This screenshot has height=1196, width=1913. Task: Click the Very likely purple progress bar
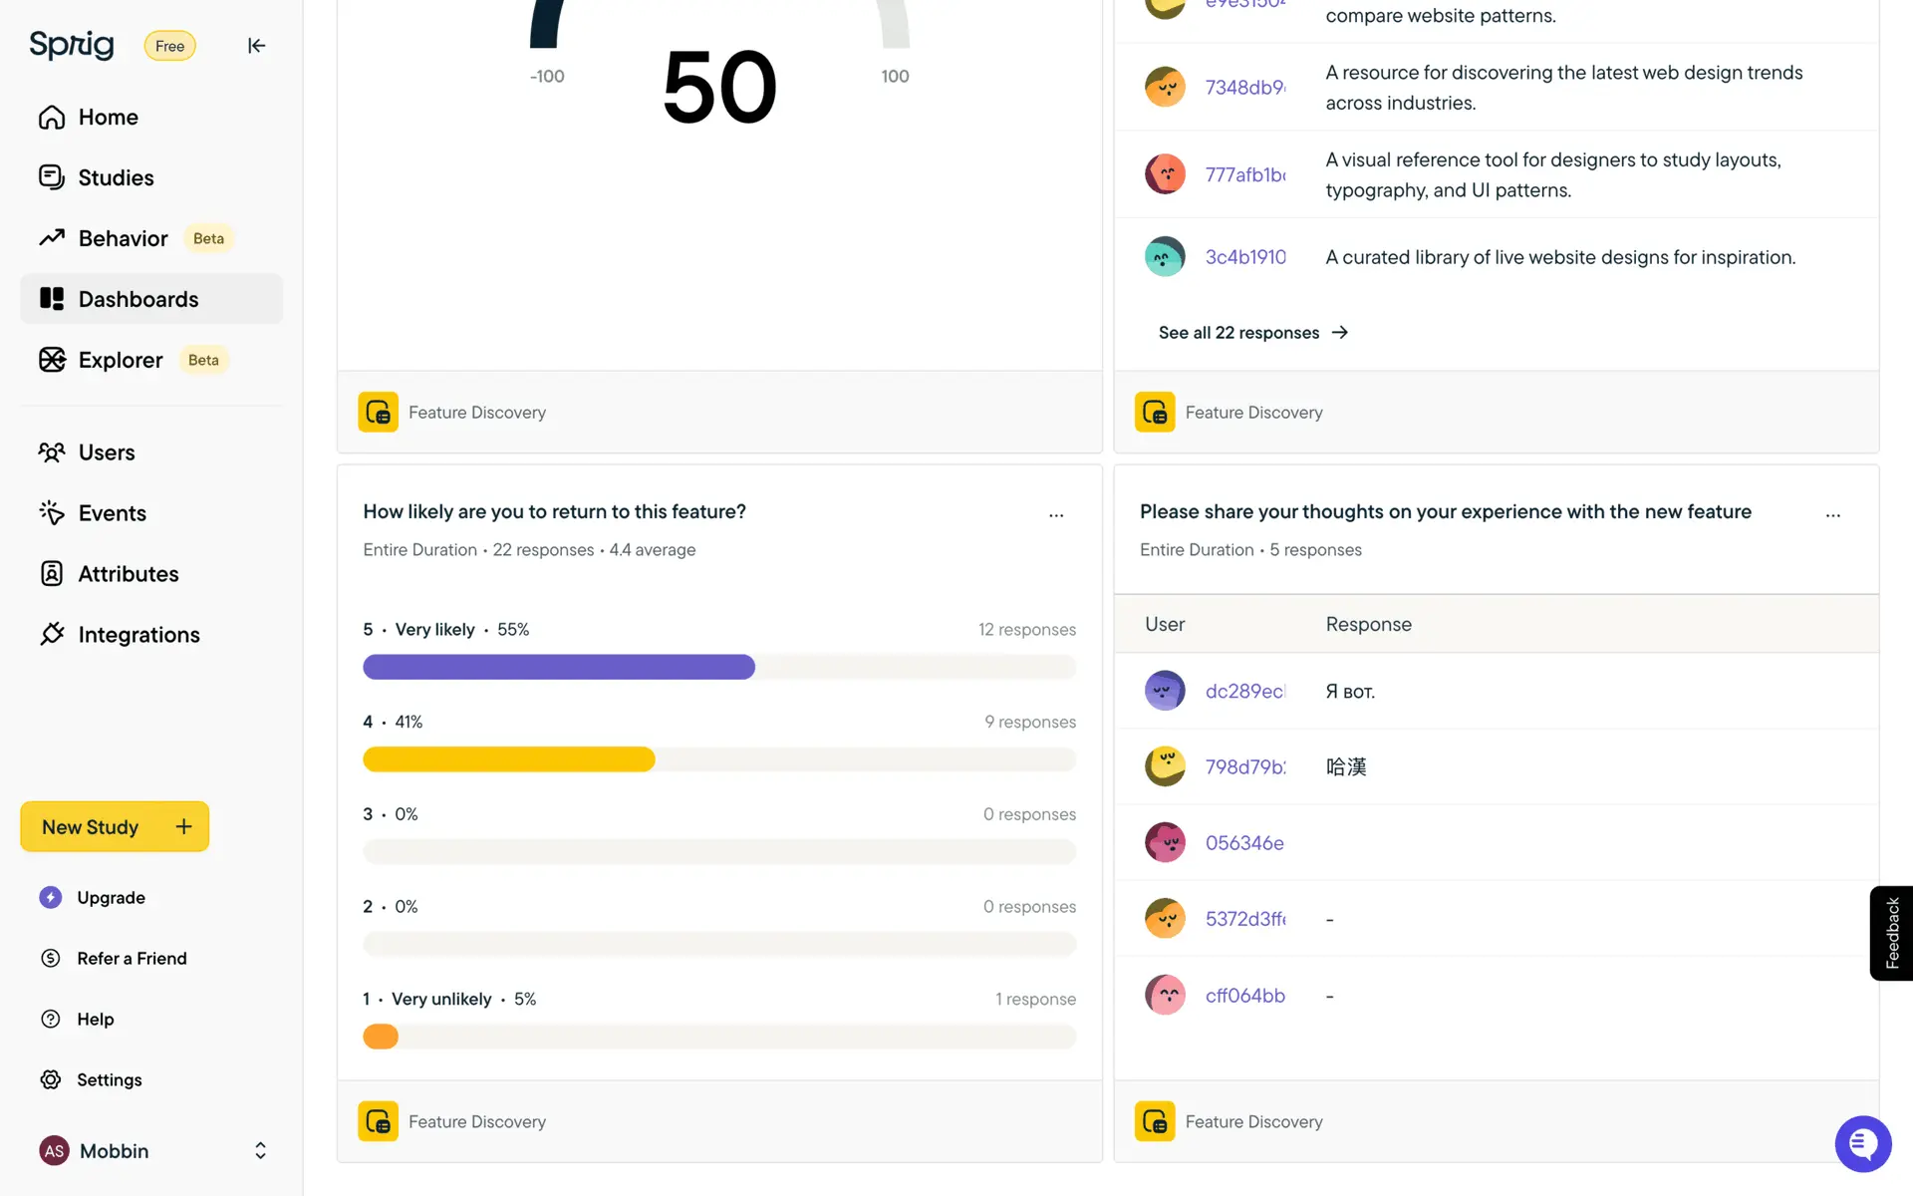(559, 667)
